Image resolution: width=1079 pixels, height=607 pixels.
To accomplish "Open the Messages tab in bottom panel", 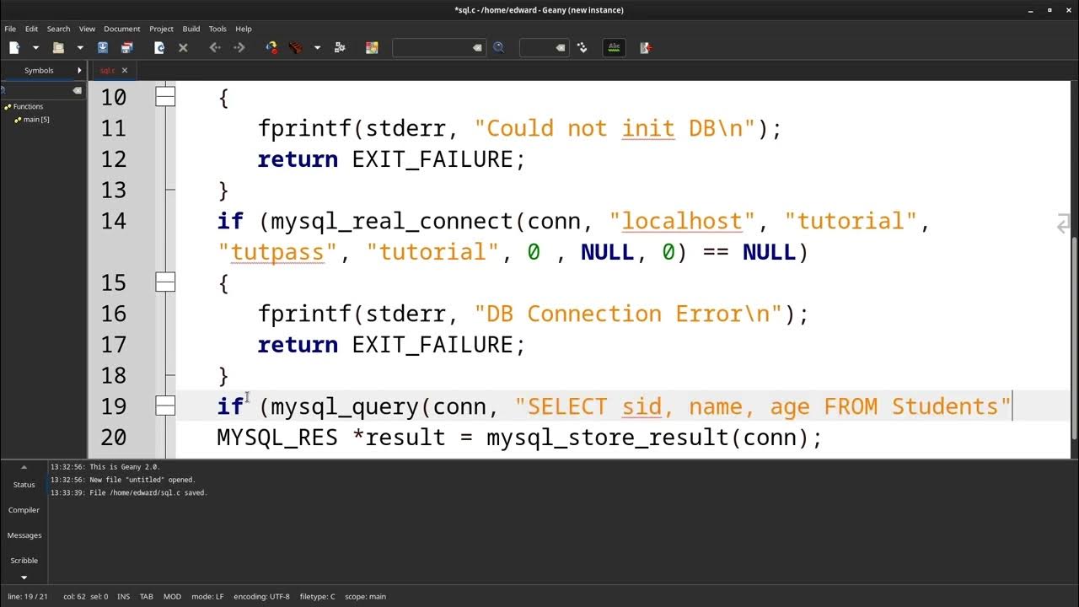I will [24, 535].
